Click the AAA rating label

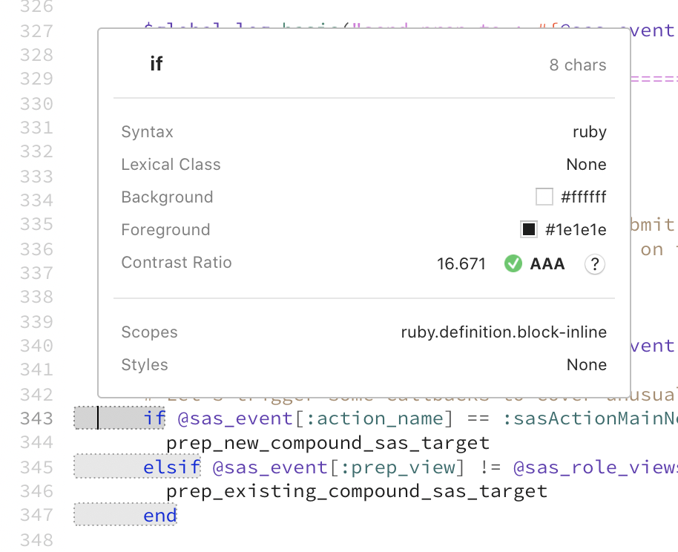click(x=547, y=264)
